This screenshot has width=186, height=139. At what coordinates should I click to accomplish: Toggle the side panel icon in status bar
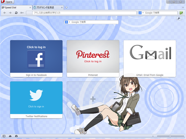click(4, 136)
